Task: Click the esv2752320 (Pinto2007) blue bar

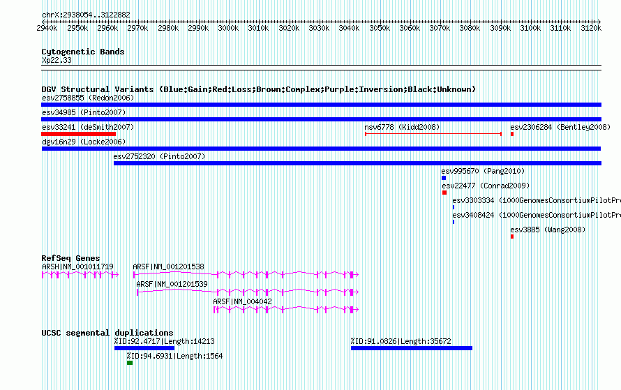Action: pyautogui.click(x=357, y=163)
